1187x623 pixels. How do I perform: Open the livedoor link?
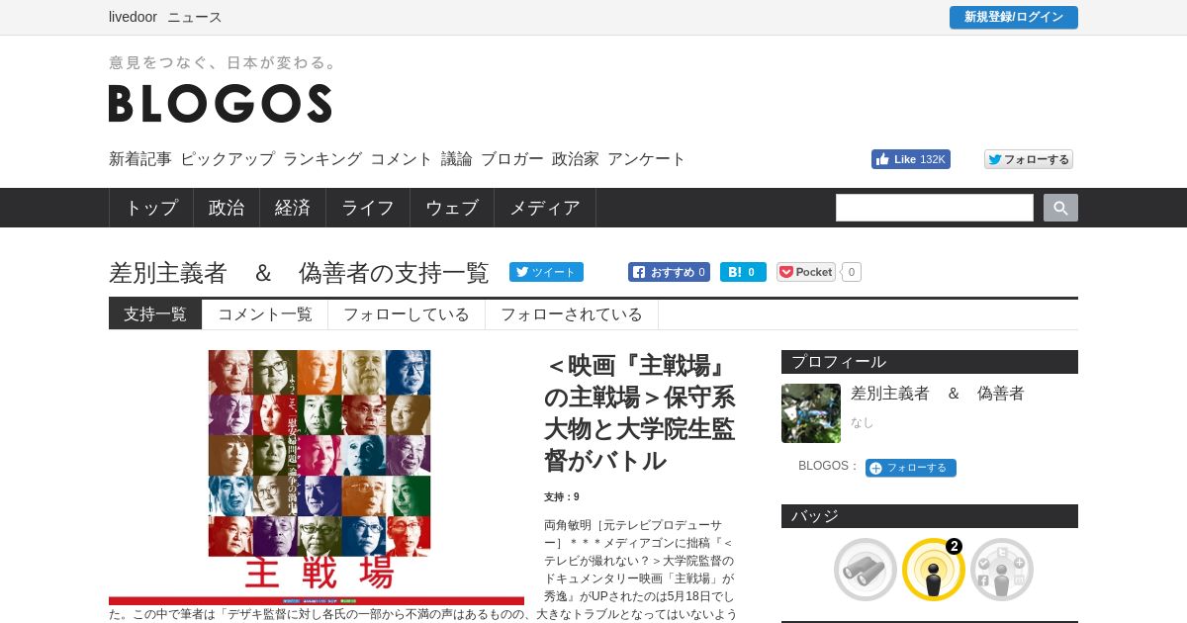(x=133, y=17)
